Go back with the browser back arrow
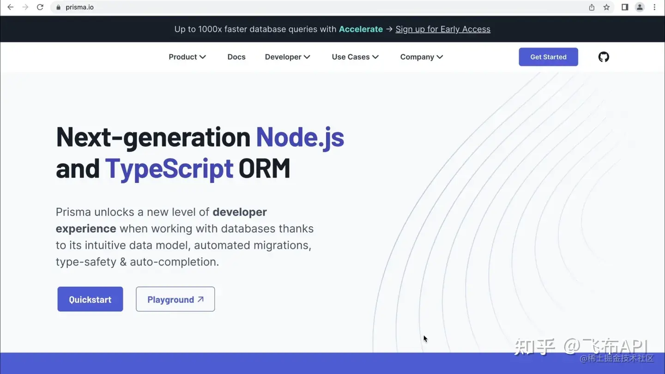665x374 pixels. point(10,7)
